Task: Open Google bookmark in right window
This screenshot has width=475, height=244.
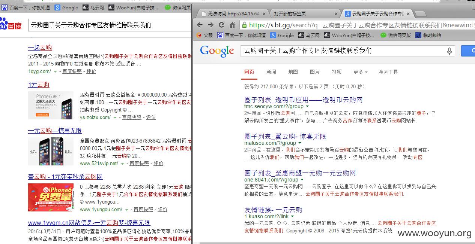Action: tap(282, 35)
